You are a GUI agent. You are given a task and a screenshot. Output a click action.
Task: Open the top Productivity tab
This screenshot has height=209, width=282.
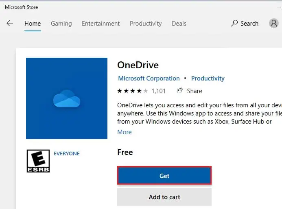146,24
